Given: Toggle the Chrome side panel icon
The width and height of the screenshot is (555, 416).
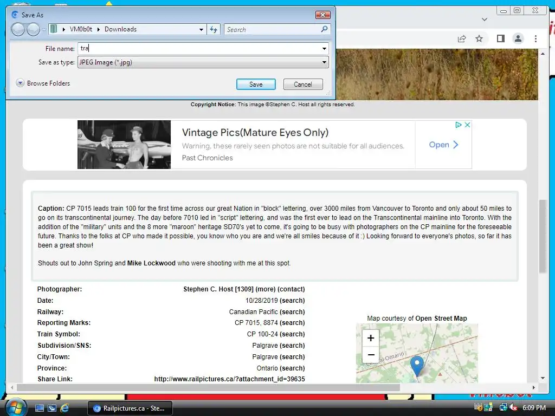Looking at the screenshot, I should click(500, 38).
